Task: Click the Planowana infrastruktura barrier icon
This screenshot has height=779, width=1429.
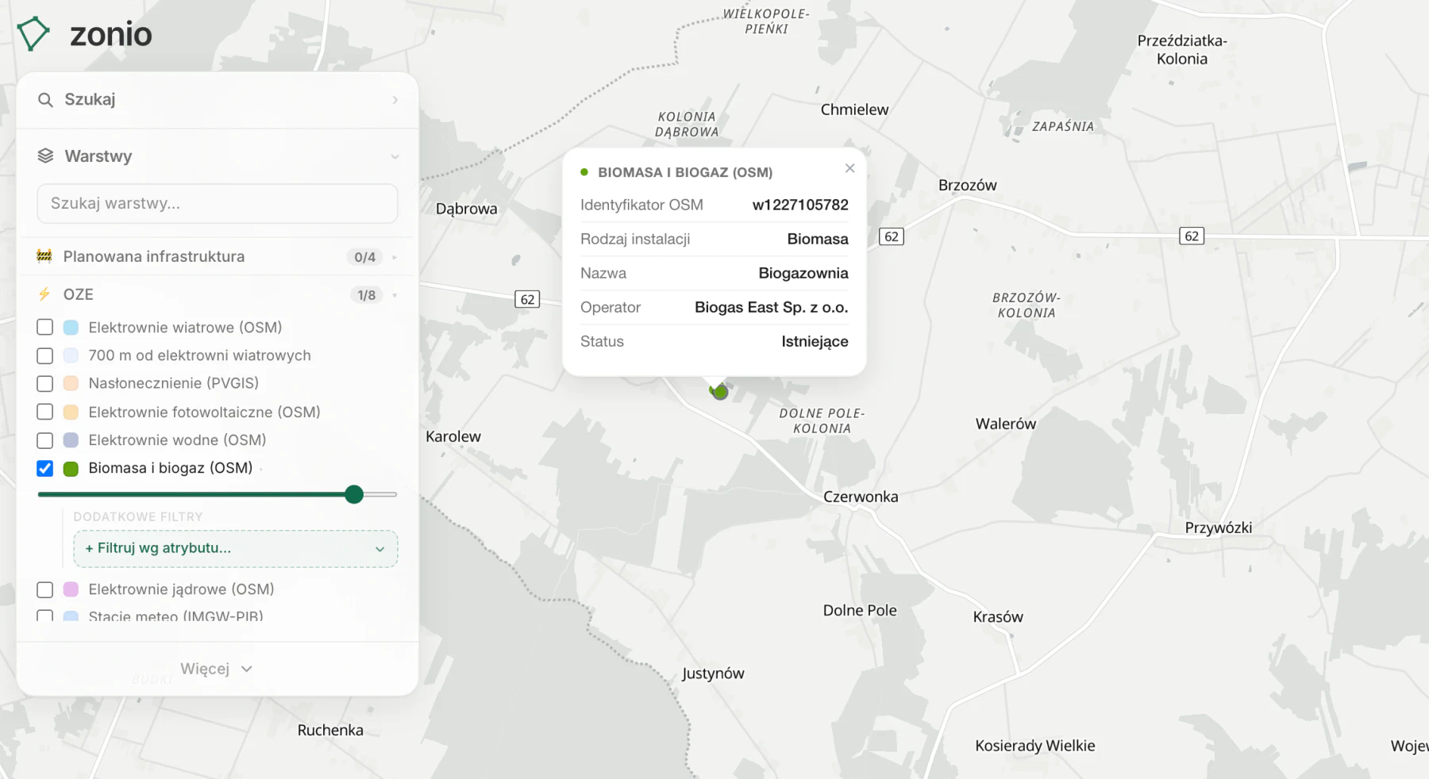Action: pos(44,256)
